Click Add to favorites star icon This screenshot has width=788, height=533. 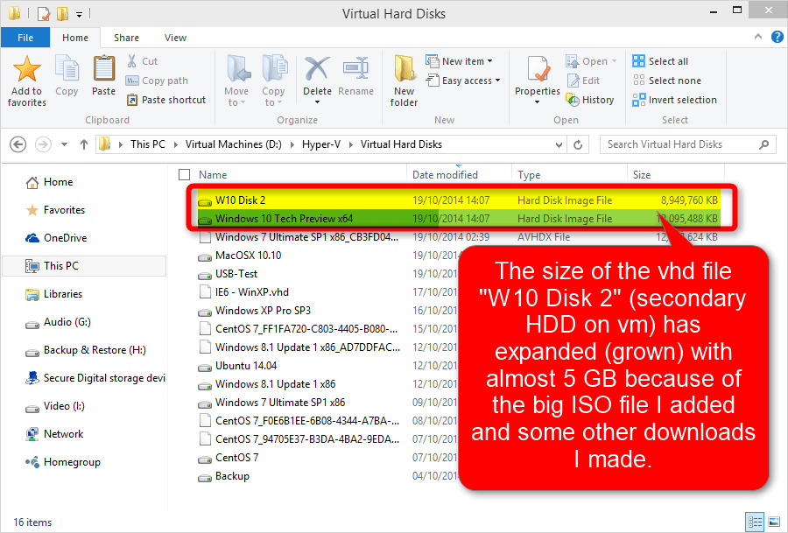pyautogui.click(x=26, y=69)
